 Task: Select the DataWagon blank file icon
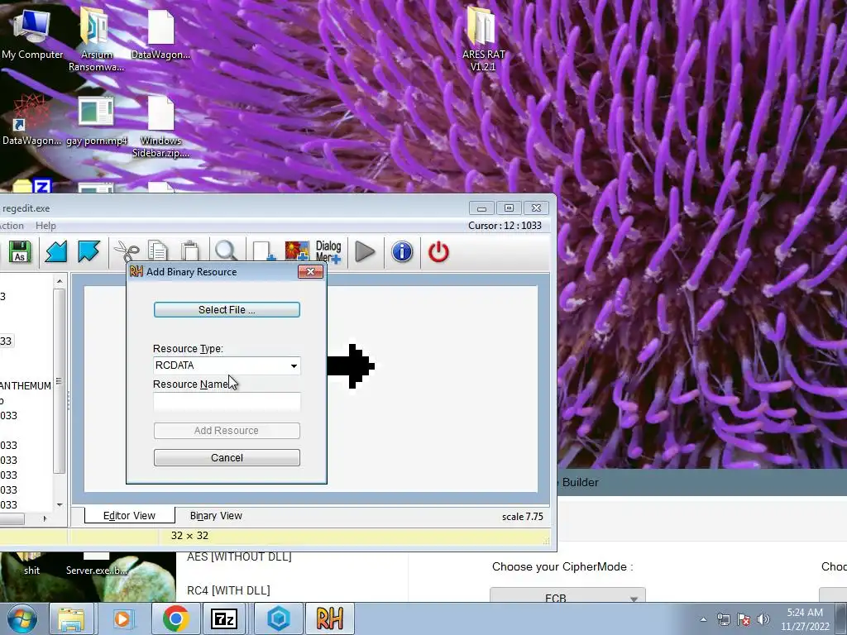click(161, 33)
